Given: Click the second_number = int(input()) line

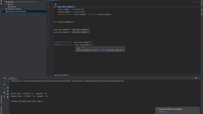Looking at the screenshot, I should coord(71,12).
